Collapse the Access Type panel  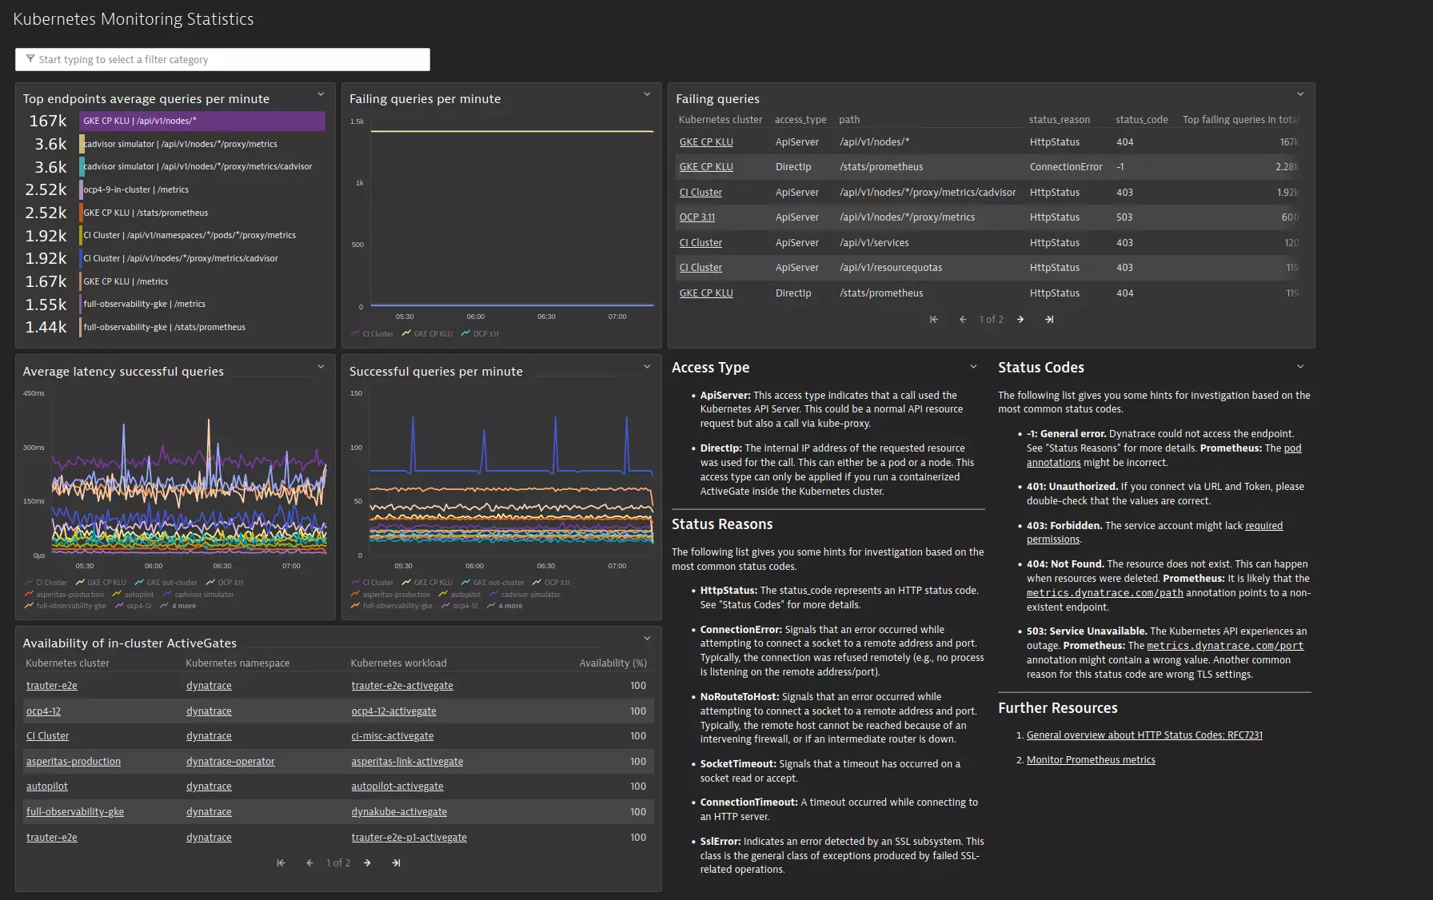[973, 365]
